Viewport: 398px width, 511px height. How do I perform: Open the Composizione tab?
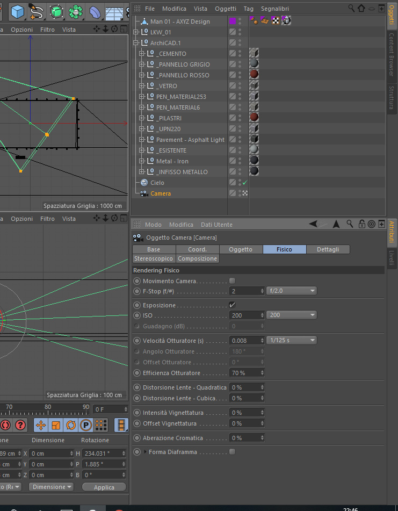point(197,258)
